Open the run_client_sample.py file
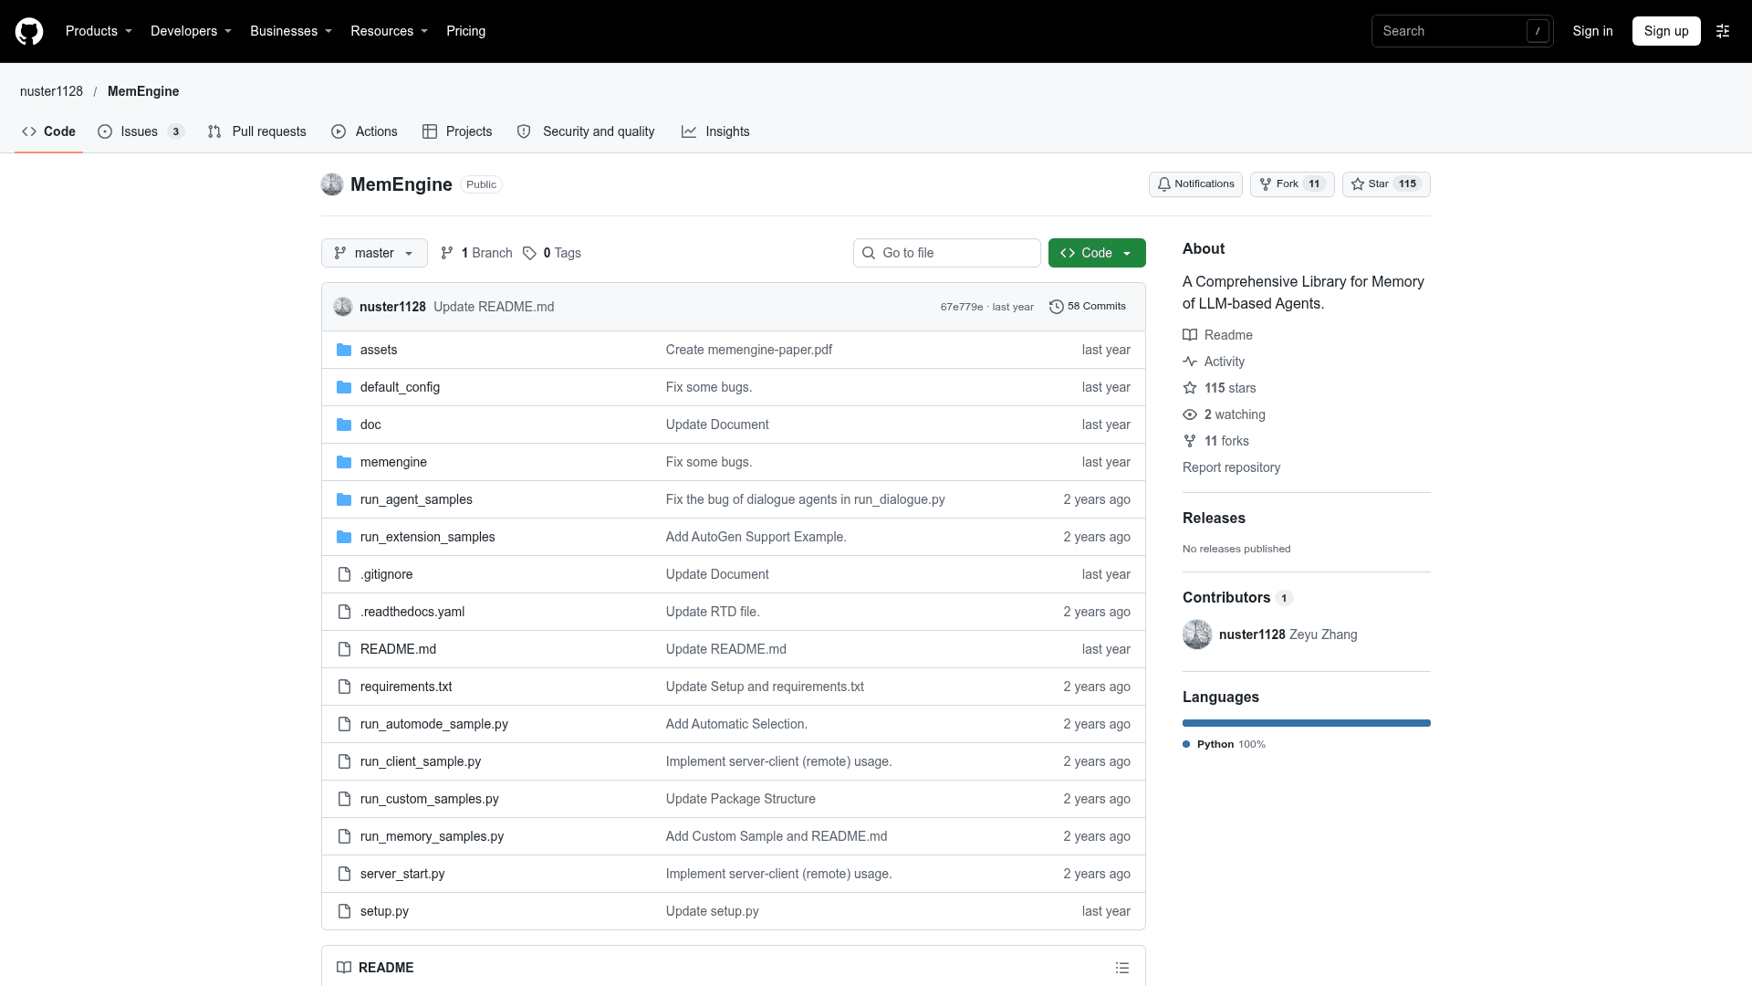This screenshot has height=986, width=1752. click(421, 761)
